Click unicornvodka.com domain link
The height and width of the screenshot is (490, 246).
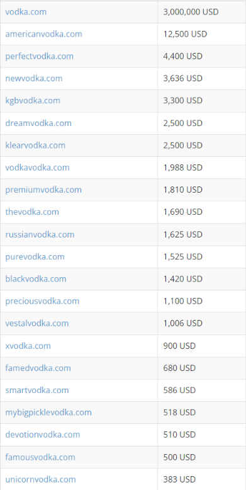41,479
